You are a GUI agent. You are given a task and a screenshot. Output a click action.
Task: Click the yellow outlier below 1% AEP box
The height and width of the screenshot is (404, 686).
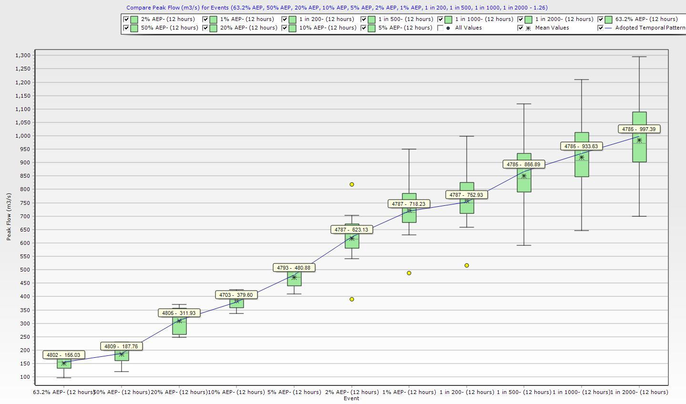tap(409, 273)
